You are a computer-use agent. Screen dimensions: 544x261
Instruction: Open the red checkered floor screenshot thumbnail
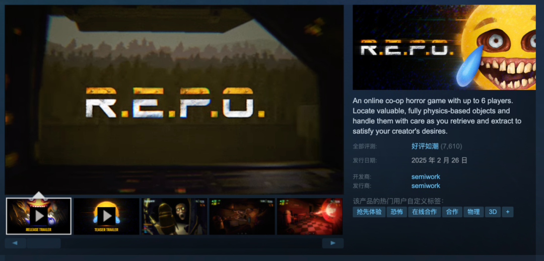tap(309, 216)
